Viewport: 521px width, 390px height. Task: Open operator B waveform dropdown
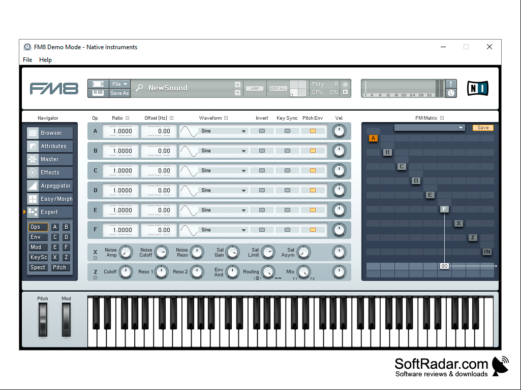[x=223, y=151]
